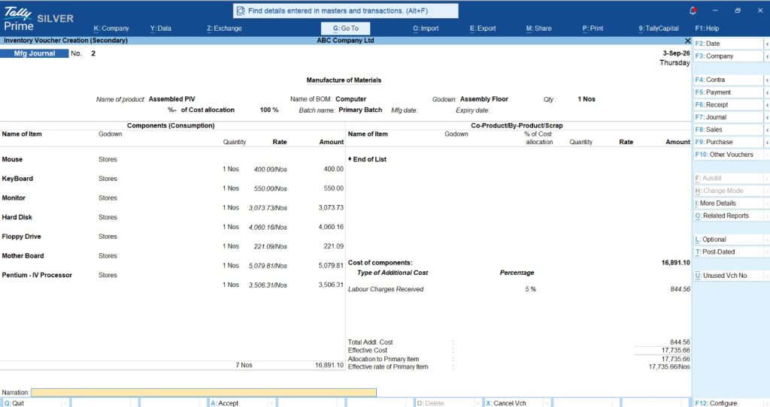Click F3 Company button
Screen dimensions: 770x407
point(728,56)
